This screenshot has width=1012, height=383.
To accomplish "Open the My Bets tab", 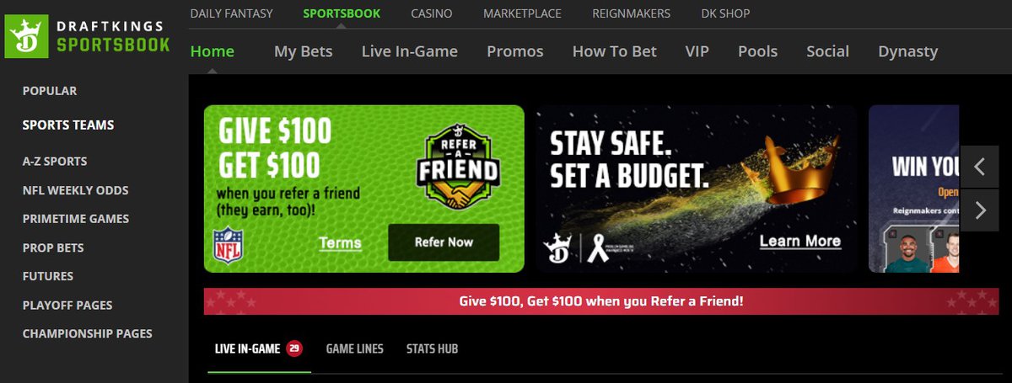I will [x=304, y=51].
